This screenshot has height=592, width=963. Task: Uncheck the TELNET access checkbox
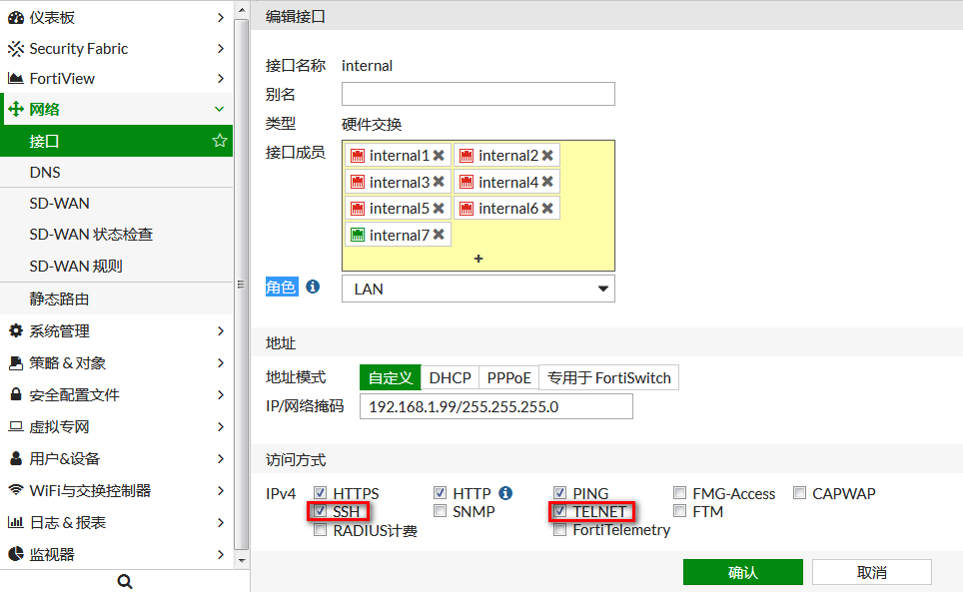[x=560, y=511]
